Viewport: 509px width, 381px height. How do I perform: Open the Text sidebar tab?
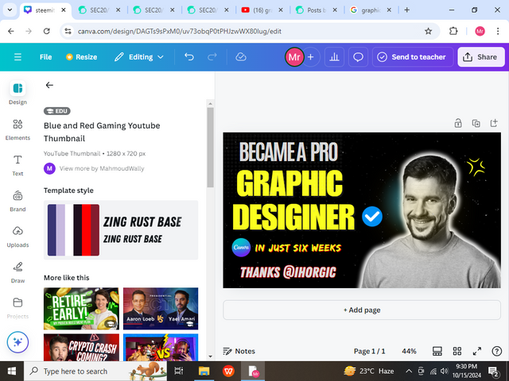17,165
